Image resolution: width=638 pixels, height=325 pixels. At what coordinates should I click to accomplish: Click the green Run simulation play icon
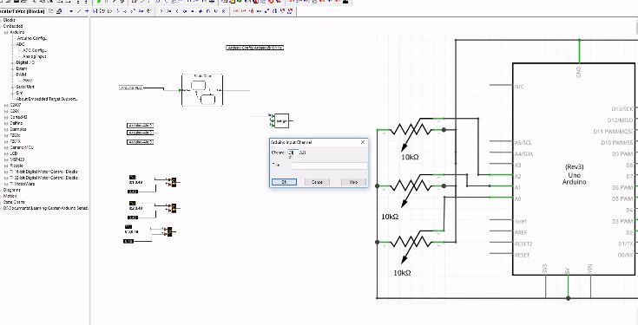coord(99,2)
